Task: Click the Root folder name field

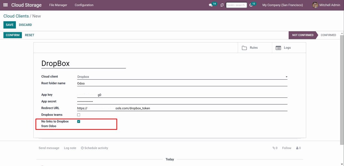Action: click(182, 83)
